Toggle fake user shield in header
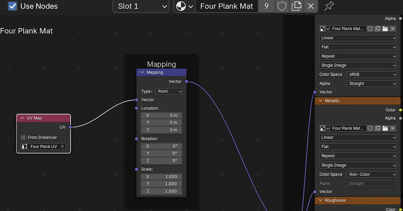Viewport: 403px width, 211px height. click(x=282, y=6)
